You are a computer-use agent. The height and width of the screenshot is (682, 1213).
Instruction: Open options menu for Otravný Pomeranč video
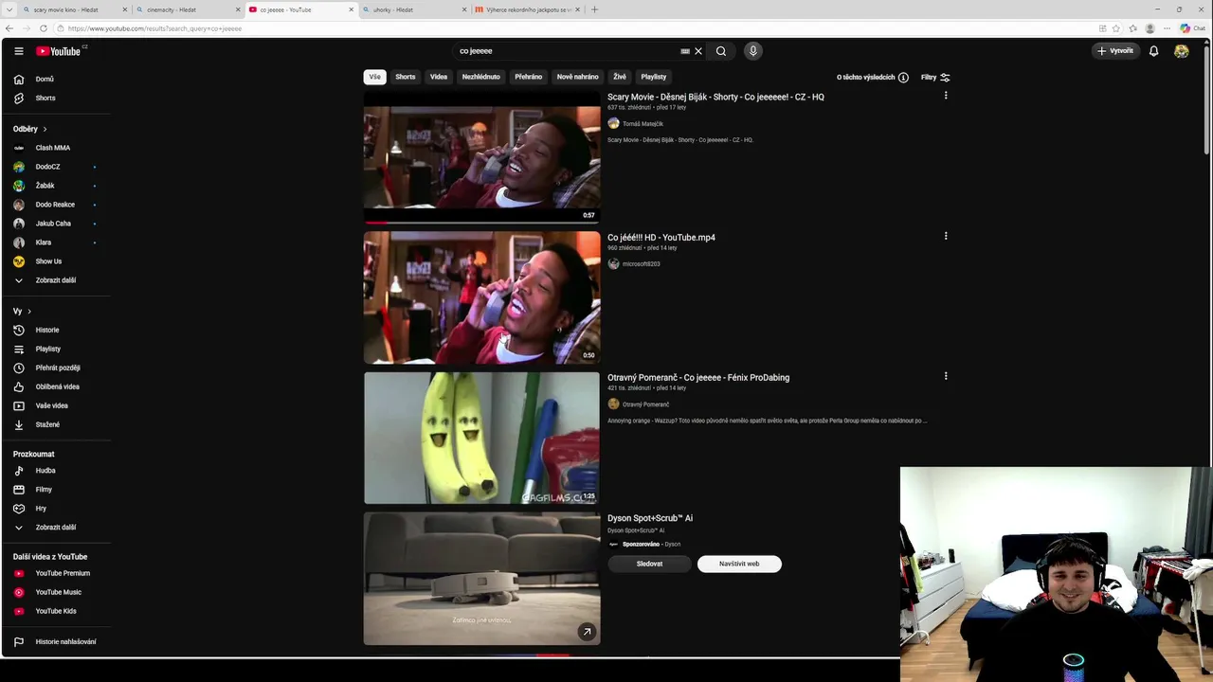(x=946, y=376)
